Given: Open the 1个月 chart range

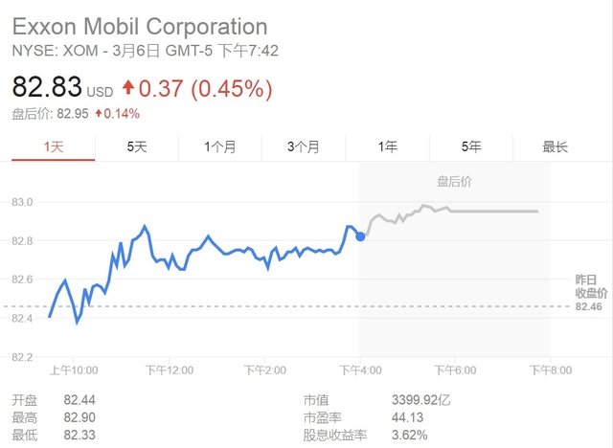Looking at the screenshot, I should (x=220, y=146).
